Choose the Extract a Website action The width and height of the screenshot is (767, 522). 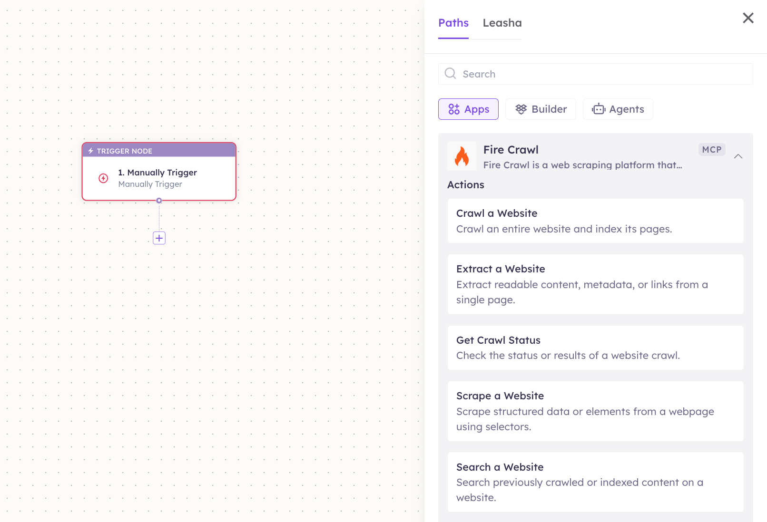tap(595, 284)
